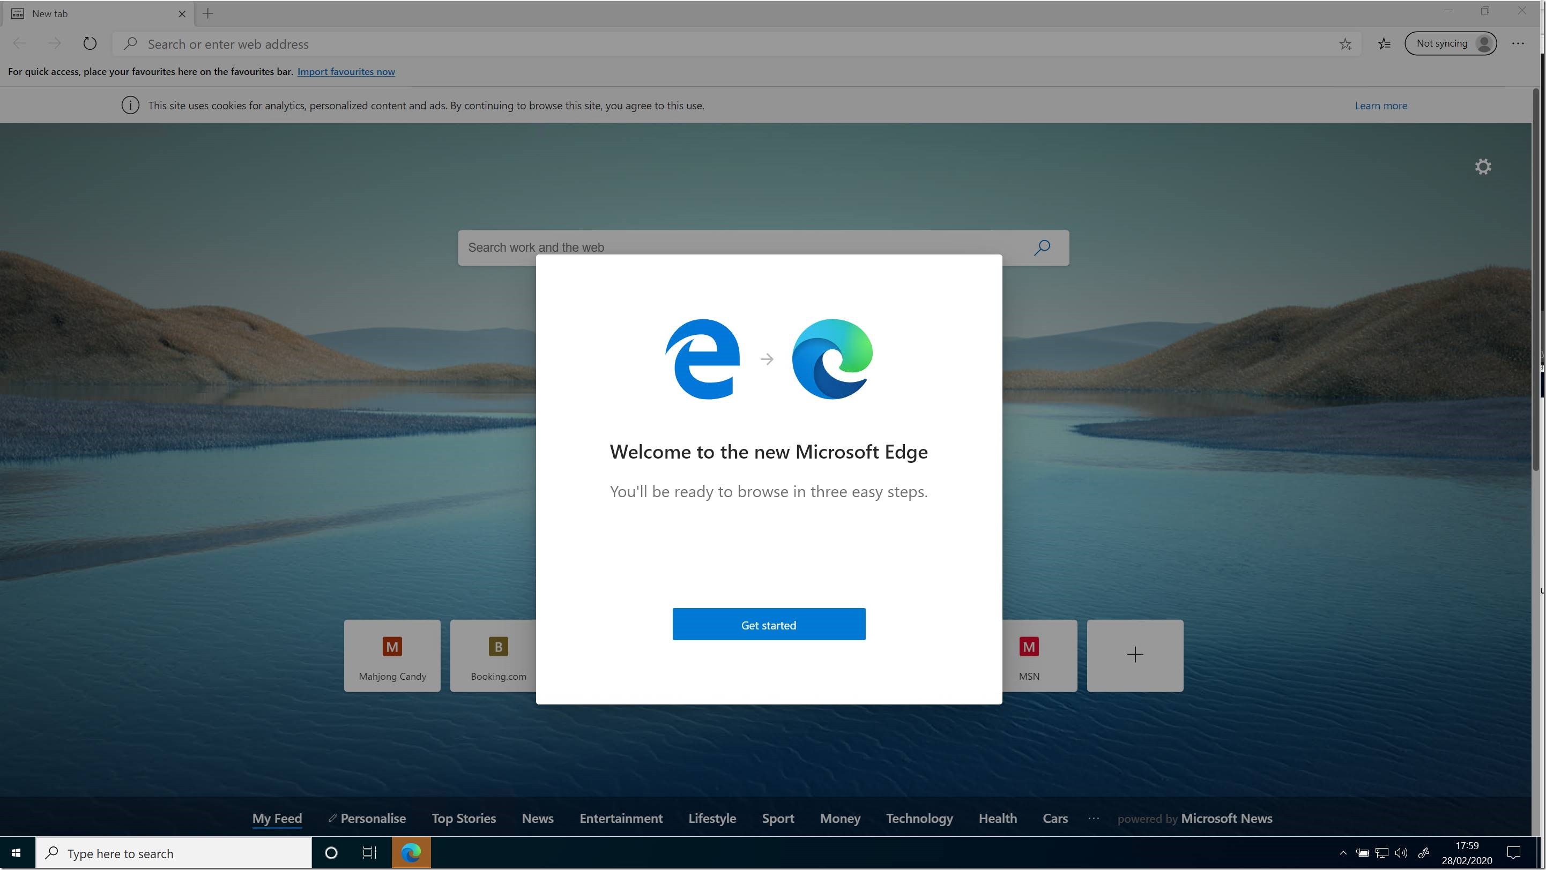Expand more feed categories ellipsis
Viewport: 1546px width, 870px height.
tap(1094, 819)
